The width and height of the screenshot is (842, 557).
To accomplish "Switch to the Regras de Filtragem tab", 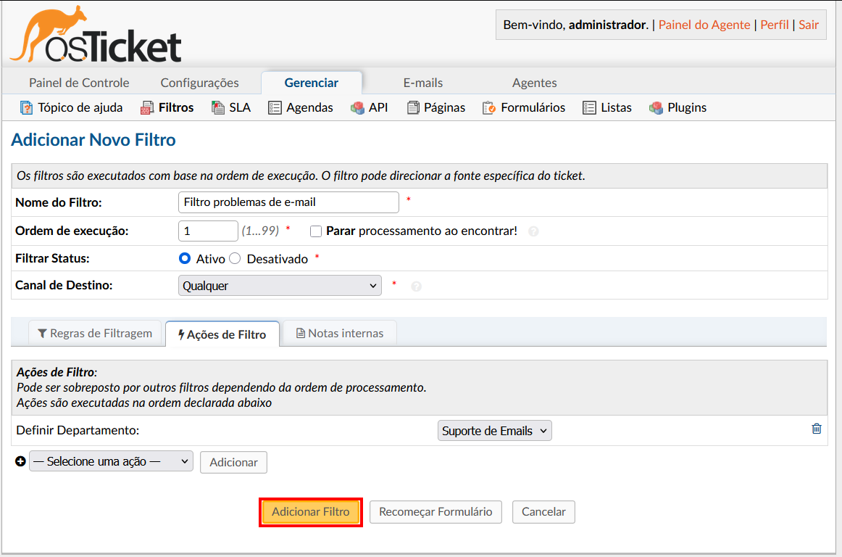I will pos(94,333).
